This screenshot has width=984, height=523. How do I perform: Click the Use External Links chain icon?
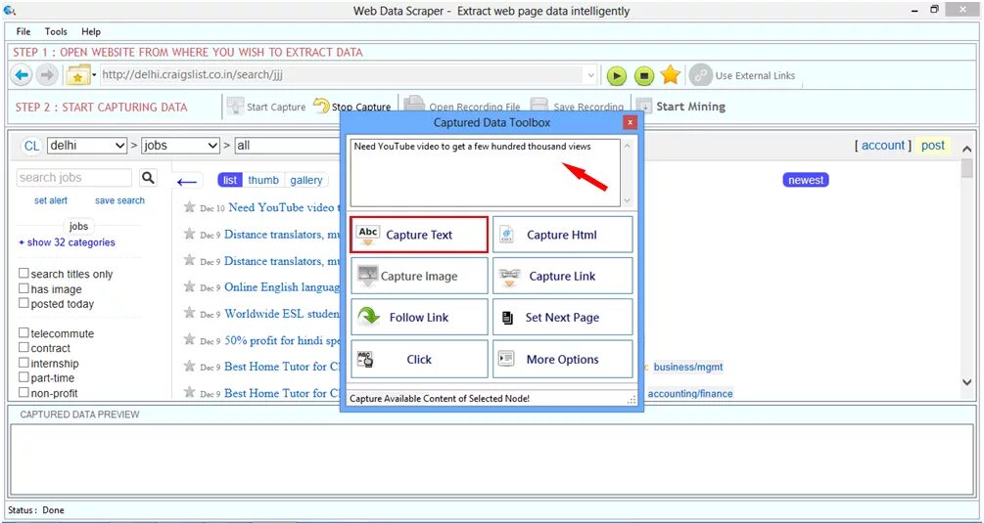[x=700, y=76]
